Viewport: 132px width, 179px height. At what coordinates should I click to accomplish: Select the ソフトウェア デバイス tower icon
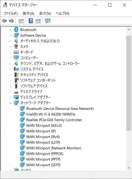(x=16, y=86)
